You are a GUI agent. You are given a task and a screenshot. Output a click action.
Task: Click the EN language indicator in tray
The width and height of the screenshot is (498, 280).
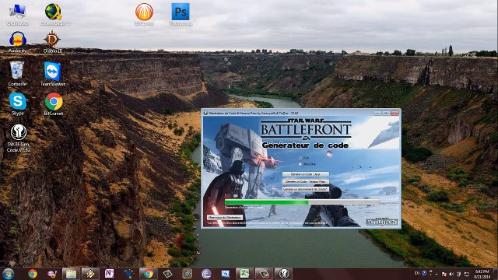tap(417, 273)
